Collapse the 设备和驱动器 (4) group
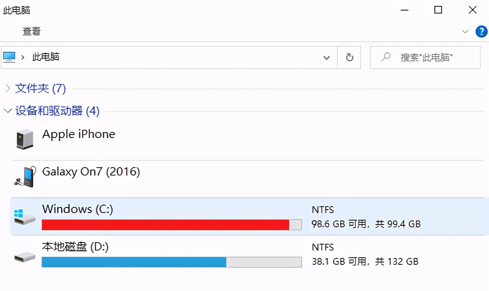The image size is (489, 291). pos(7,111)
